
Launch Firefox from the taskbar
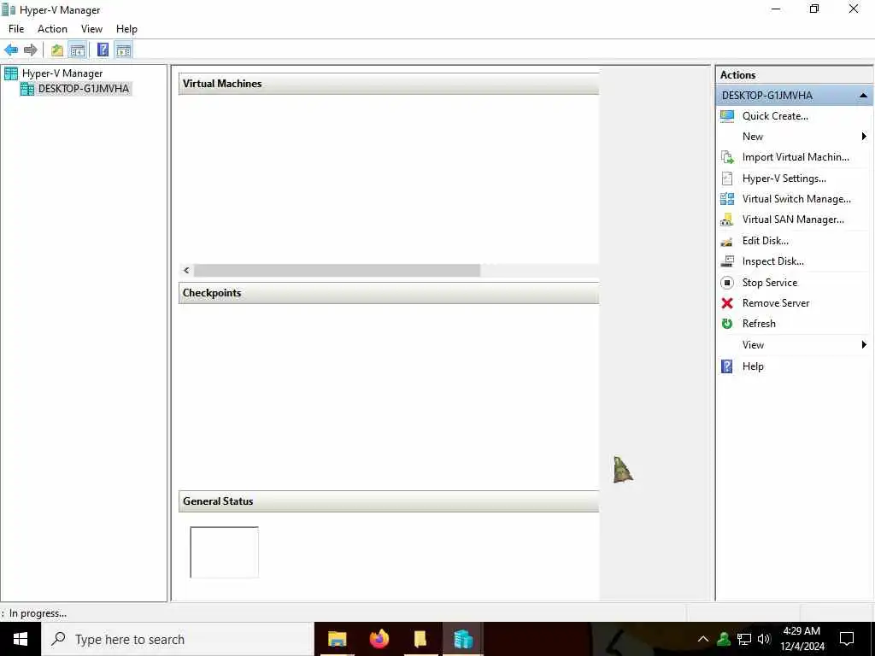[x=379, y=639]
